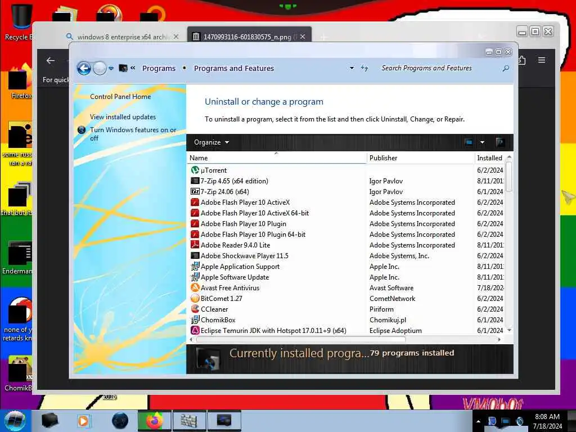Image resolution: width=576 pixels, height=432 pixels.
Task: Sort by the Name column header
Action: pos(277,158)
